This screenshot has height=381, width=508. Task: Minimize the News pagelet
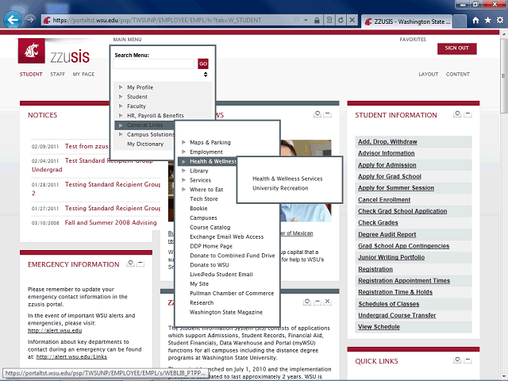(x=328, y=114)
